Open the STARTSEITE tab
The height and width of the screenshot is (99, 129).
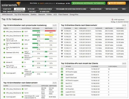click(x=7, y=9)
